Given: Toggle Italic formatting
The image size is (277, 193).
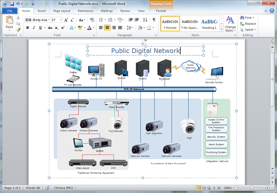Looking at the screenshot, I should [x=34, y=28].
